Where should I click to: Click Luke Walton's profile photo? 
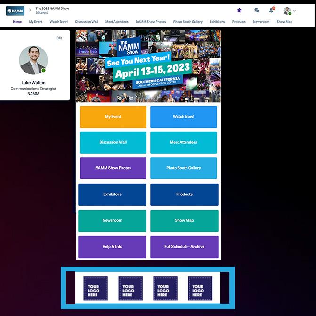coord(33,60)
